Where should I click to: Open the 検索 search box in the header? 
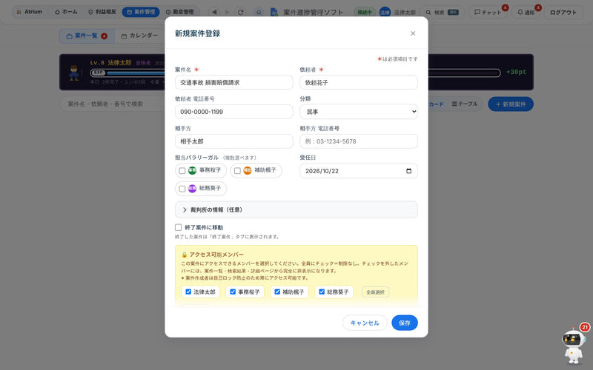(x=442, y=12)
